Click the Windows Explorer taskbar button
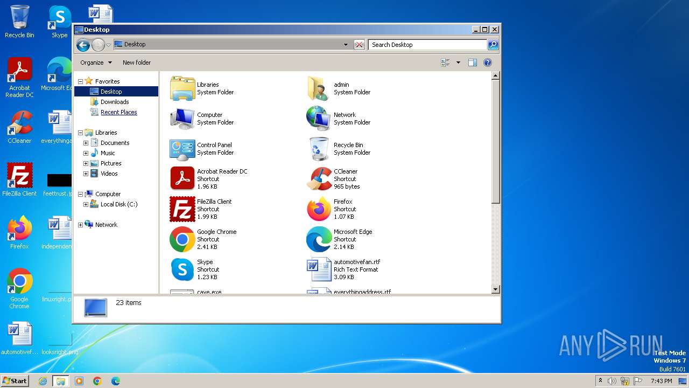The image size is (689, 388). coord(61,381)
